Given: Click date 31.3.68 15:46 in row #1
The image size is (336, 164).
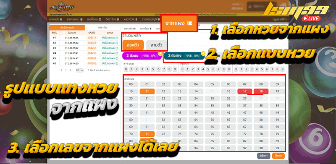Looking at the screenshot, I should pos(72,38).
